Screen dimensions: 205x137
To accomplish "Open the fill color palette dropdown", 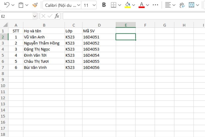I will pos(133,5).
